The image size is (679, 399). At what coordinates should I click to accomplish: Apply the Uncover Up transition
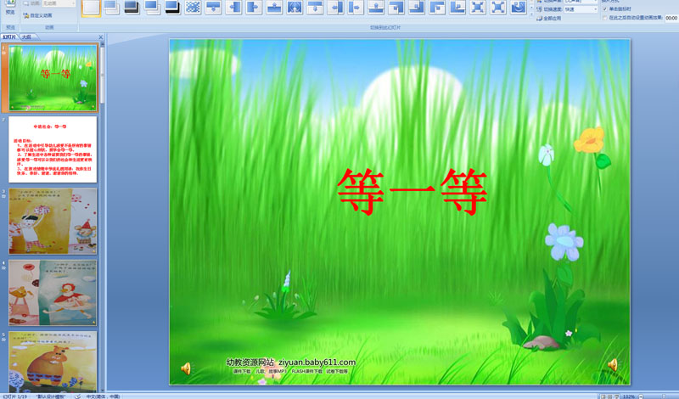coord(376,8)
